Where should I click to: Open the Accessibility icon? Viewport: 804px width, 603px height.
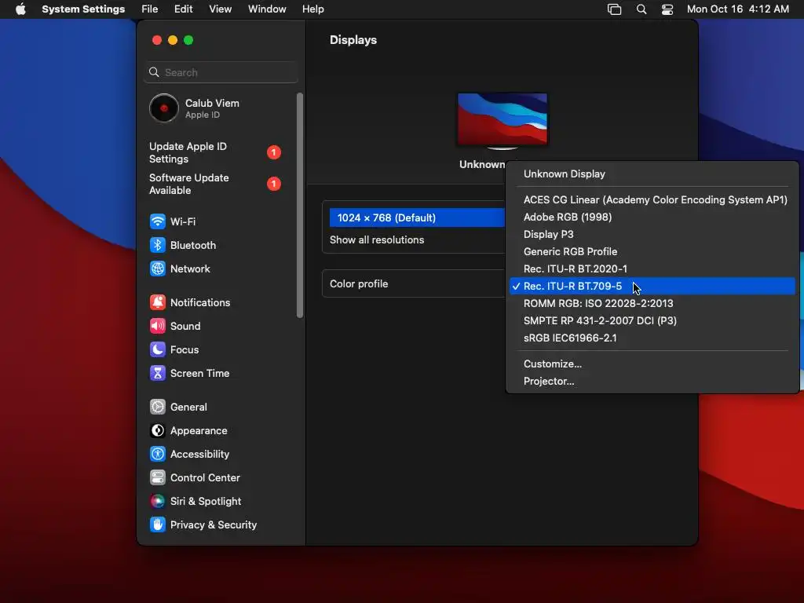point(157,455)
